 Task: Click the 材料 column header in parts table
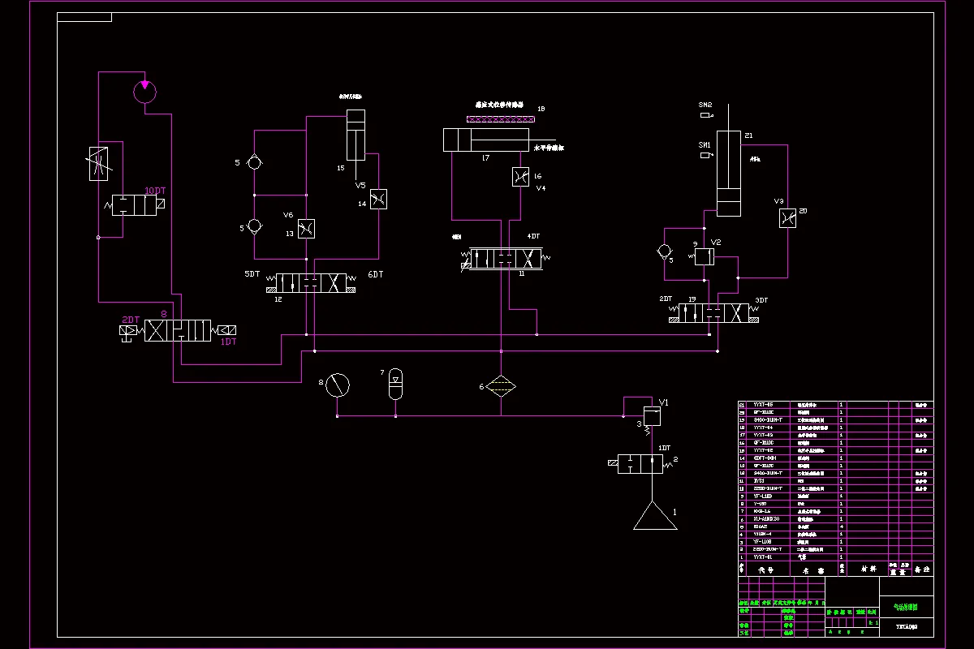tap(868, 569)
